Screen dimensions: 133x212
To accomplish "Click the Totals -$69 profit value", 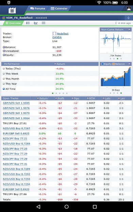I will (60, 199).
